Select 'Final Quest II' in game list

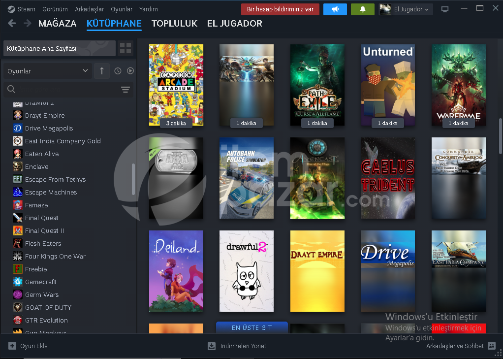[x=44, y=231]
